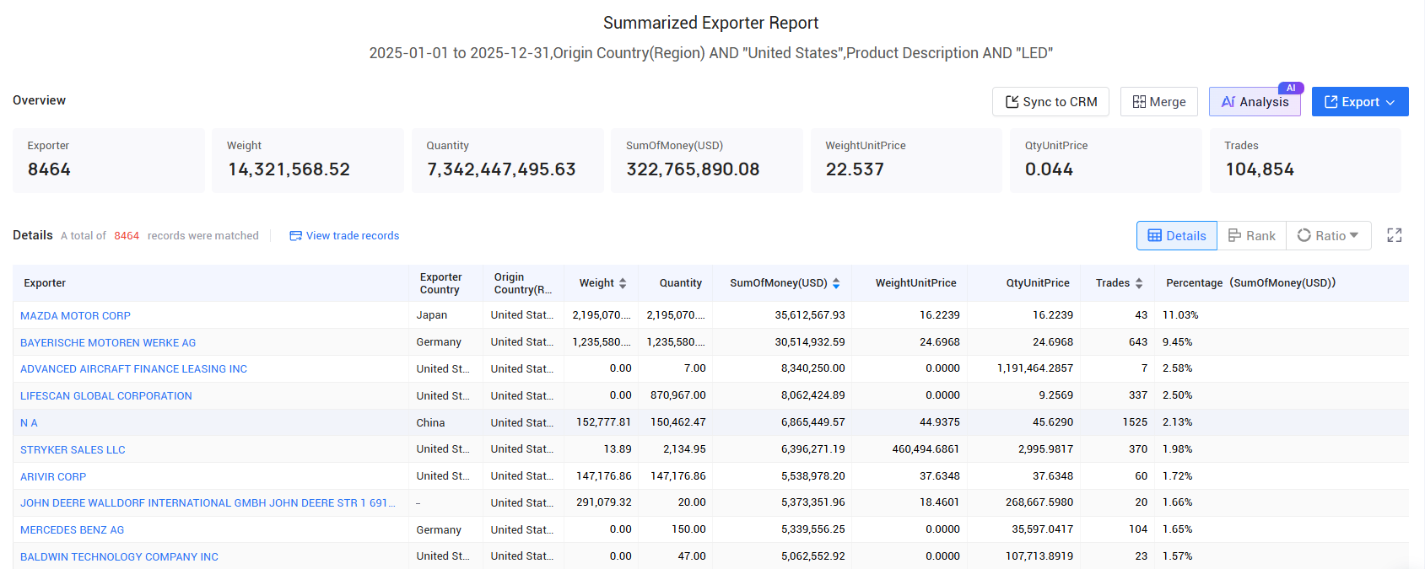Select the Trades 104,854 overview card

pyautogui.click(x=1306, y=160)
